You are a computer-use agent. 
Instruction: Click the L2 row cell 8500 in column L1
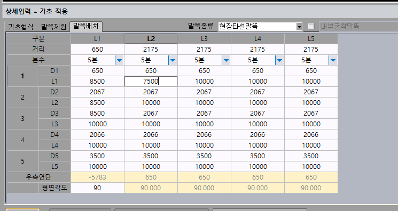click(97, 103)
